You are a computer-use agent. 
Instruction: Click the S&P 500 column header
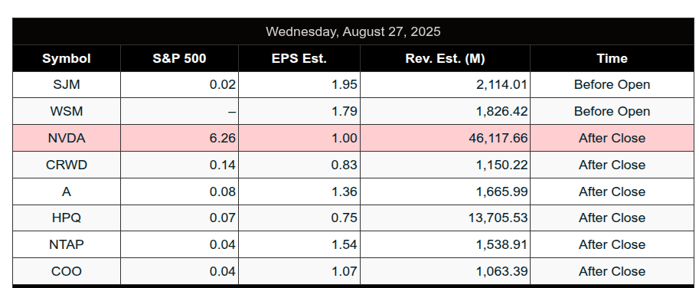(179, 58)
